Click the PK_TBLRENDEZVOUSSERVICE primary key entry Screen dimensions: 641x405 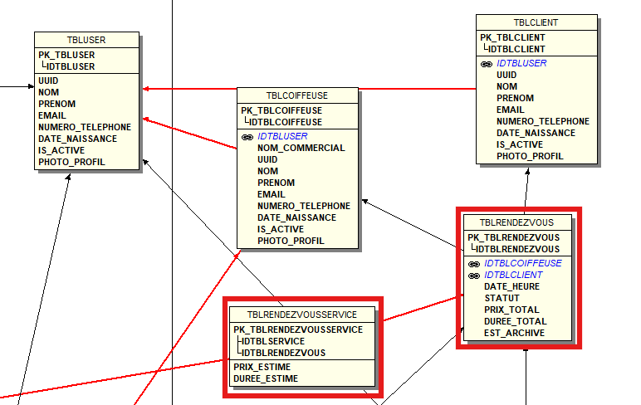click(297, 329)
